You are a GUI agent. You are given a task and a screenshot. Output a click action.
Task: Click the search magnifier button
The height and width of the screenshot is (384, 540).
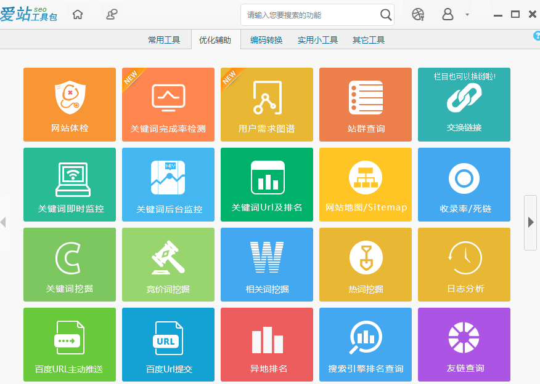(x=385, y=15)
